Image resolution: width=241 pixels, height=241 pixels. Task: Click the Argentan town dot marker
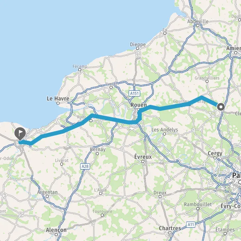47,196
